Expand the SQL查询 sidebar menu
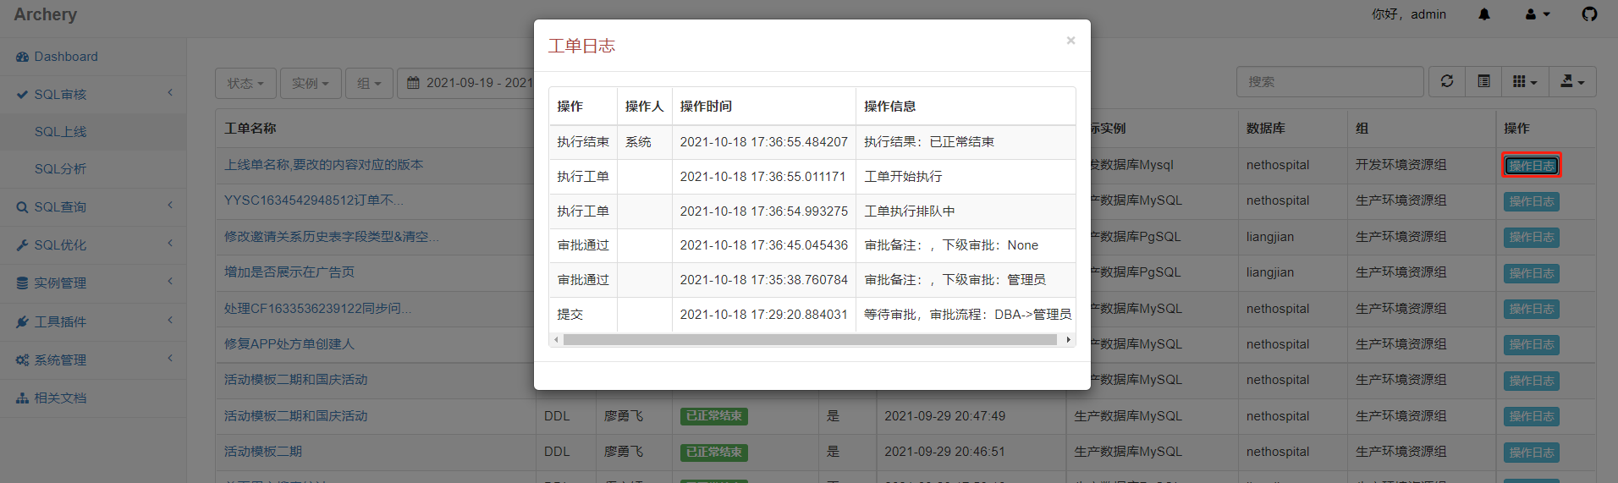1618x483 pixels. [x=61, y=207]
